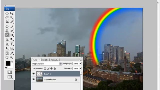The width and height of the screenshot is (160, 90).
Task: Toggle lock all padlock
Action: [x=54, y=68]
